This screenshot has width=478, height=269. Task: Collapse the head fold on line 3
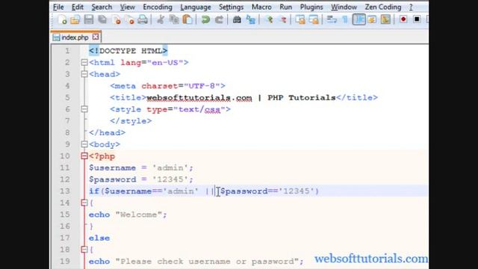point(84,74)
